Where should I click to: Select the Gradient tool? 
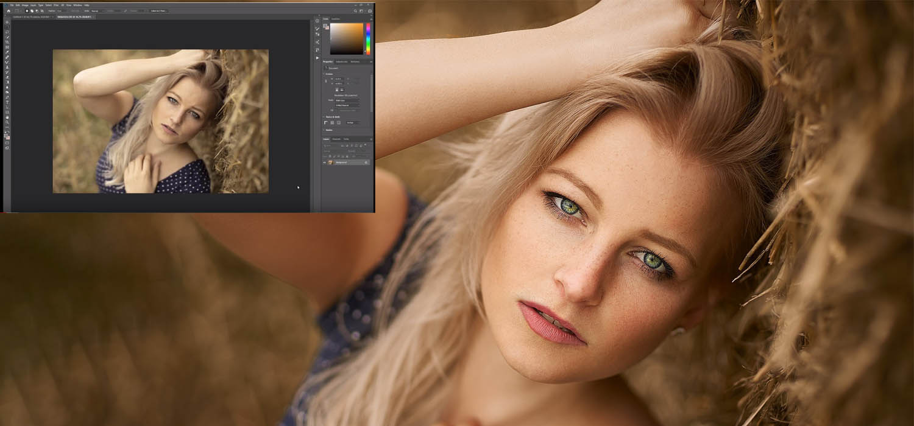click(x=7, y=82)
